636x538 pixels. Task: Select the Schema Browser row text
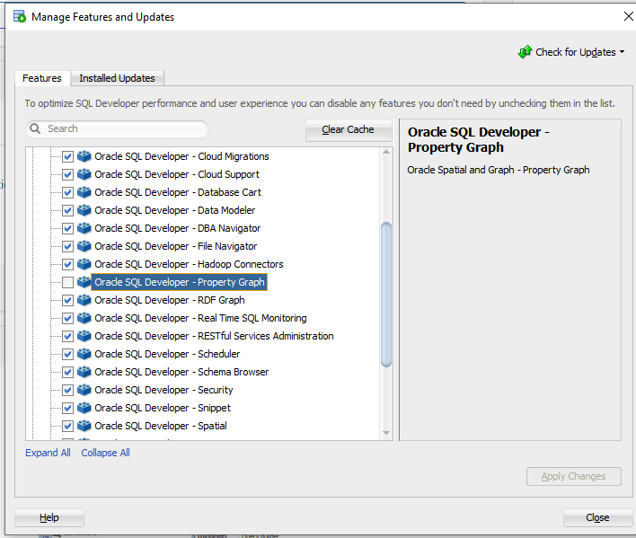pos(181,372)
